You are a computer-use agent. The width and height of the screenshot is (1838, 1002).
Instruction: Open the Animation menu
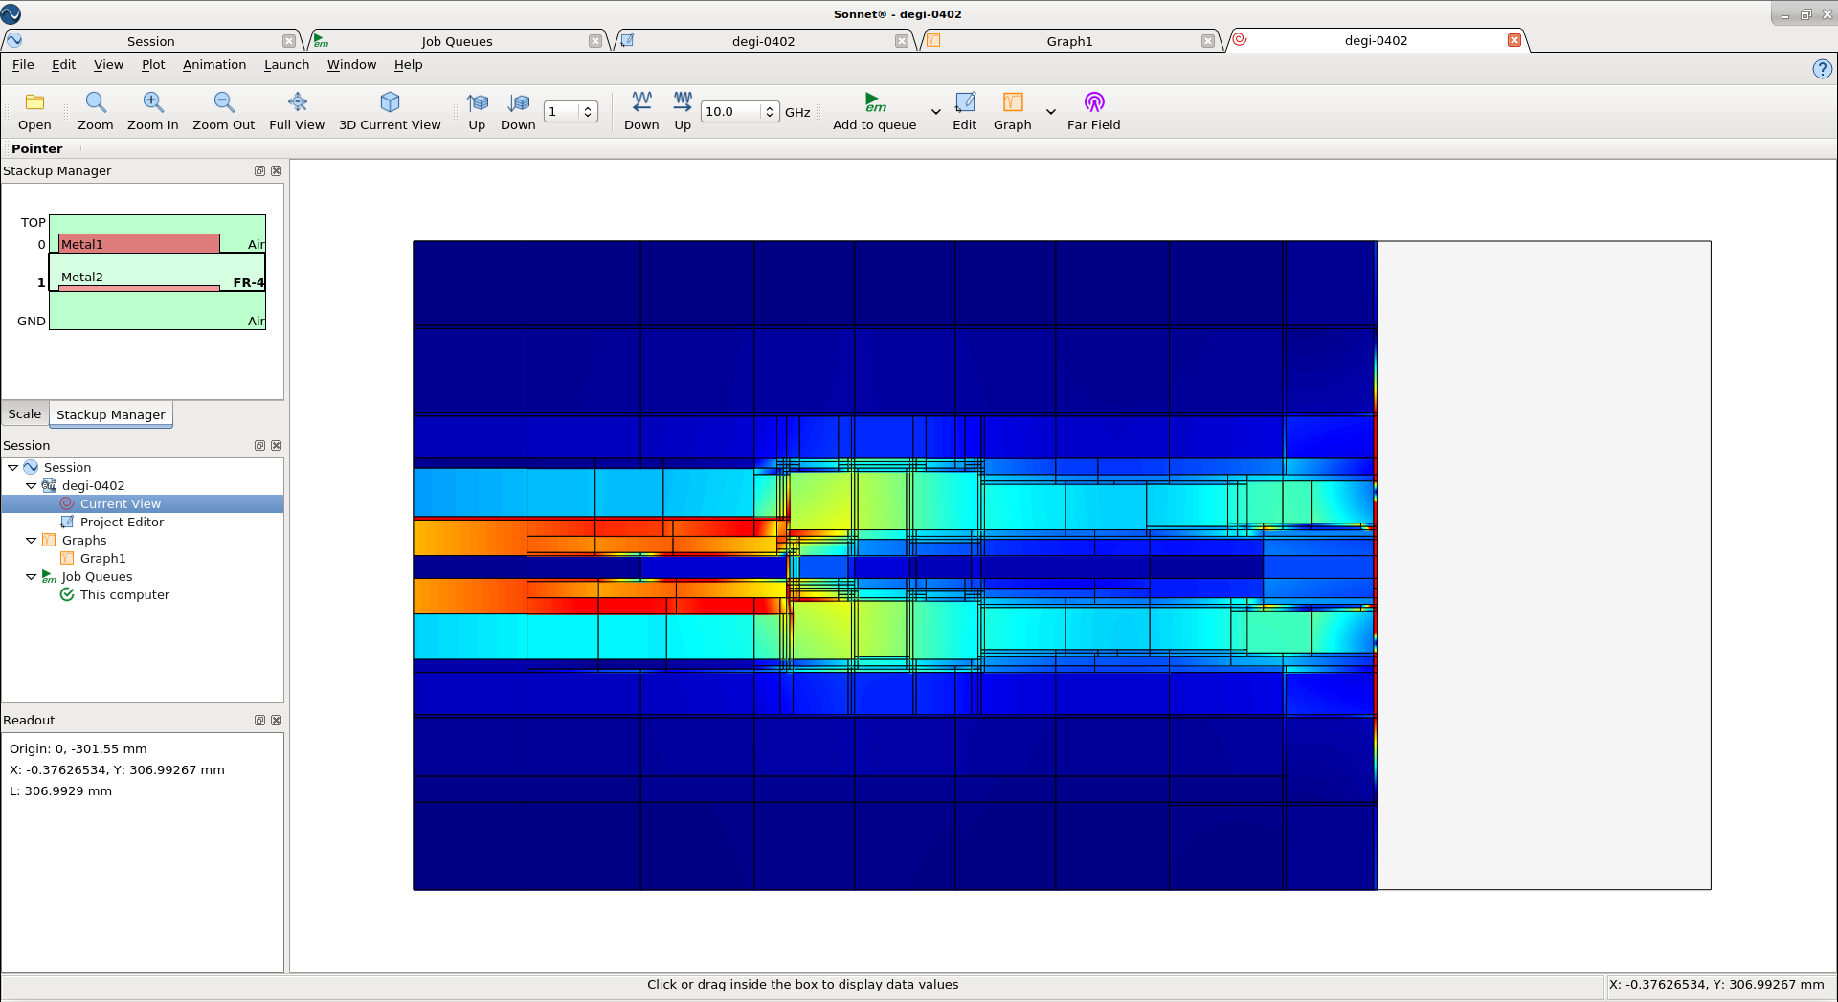pos(214,64)
